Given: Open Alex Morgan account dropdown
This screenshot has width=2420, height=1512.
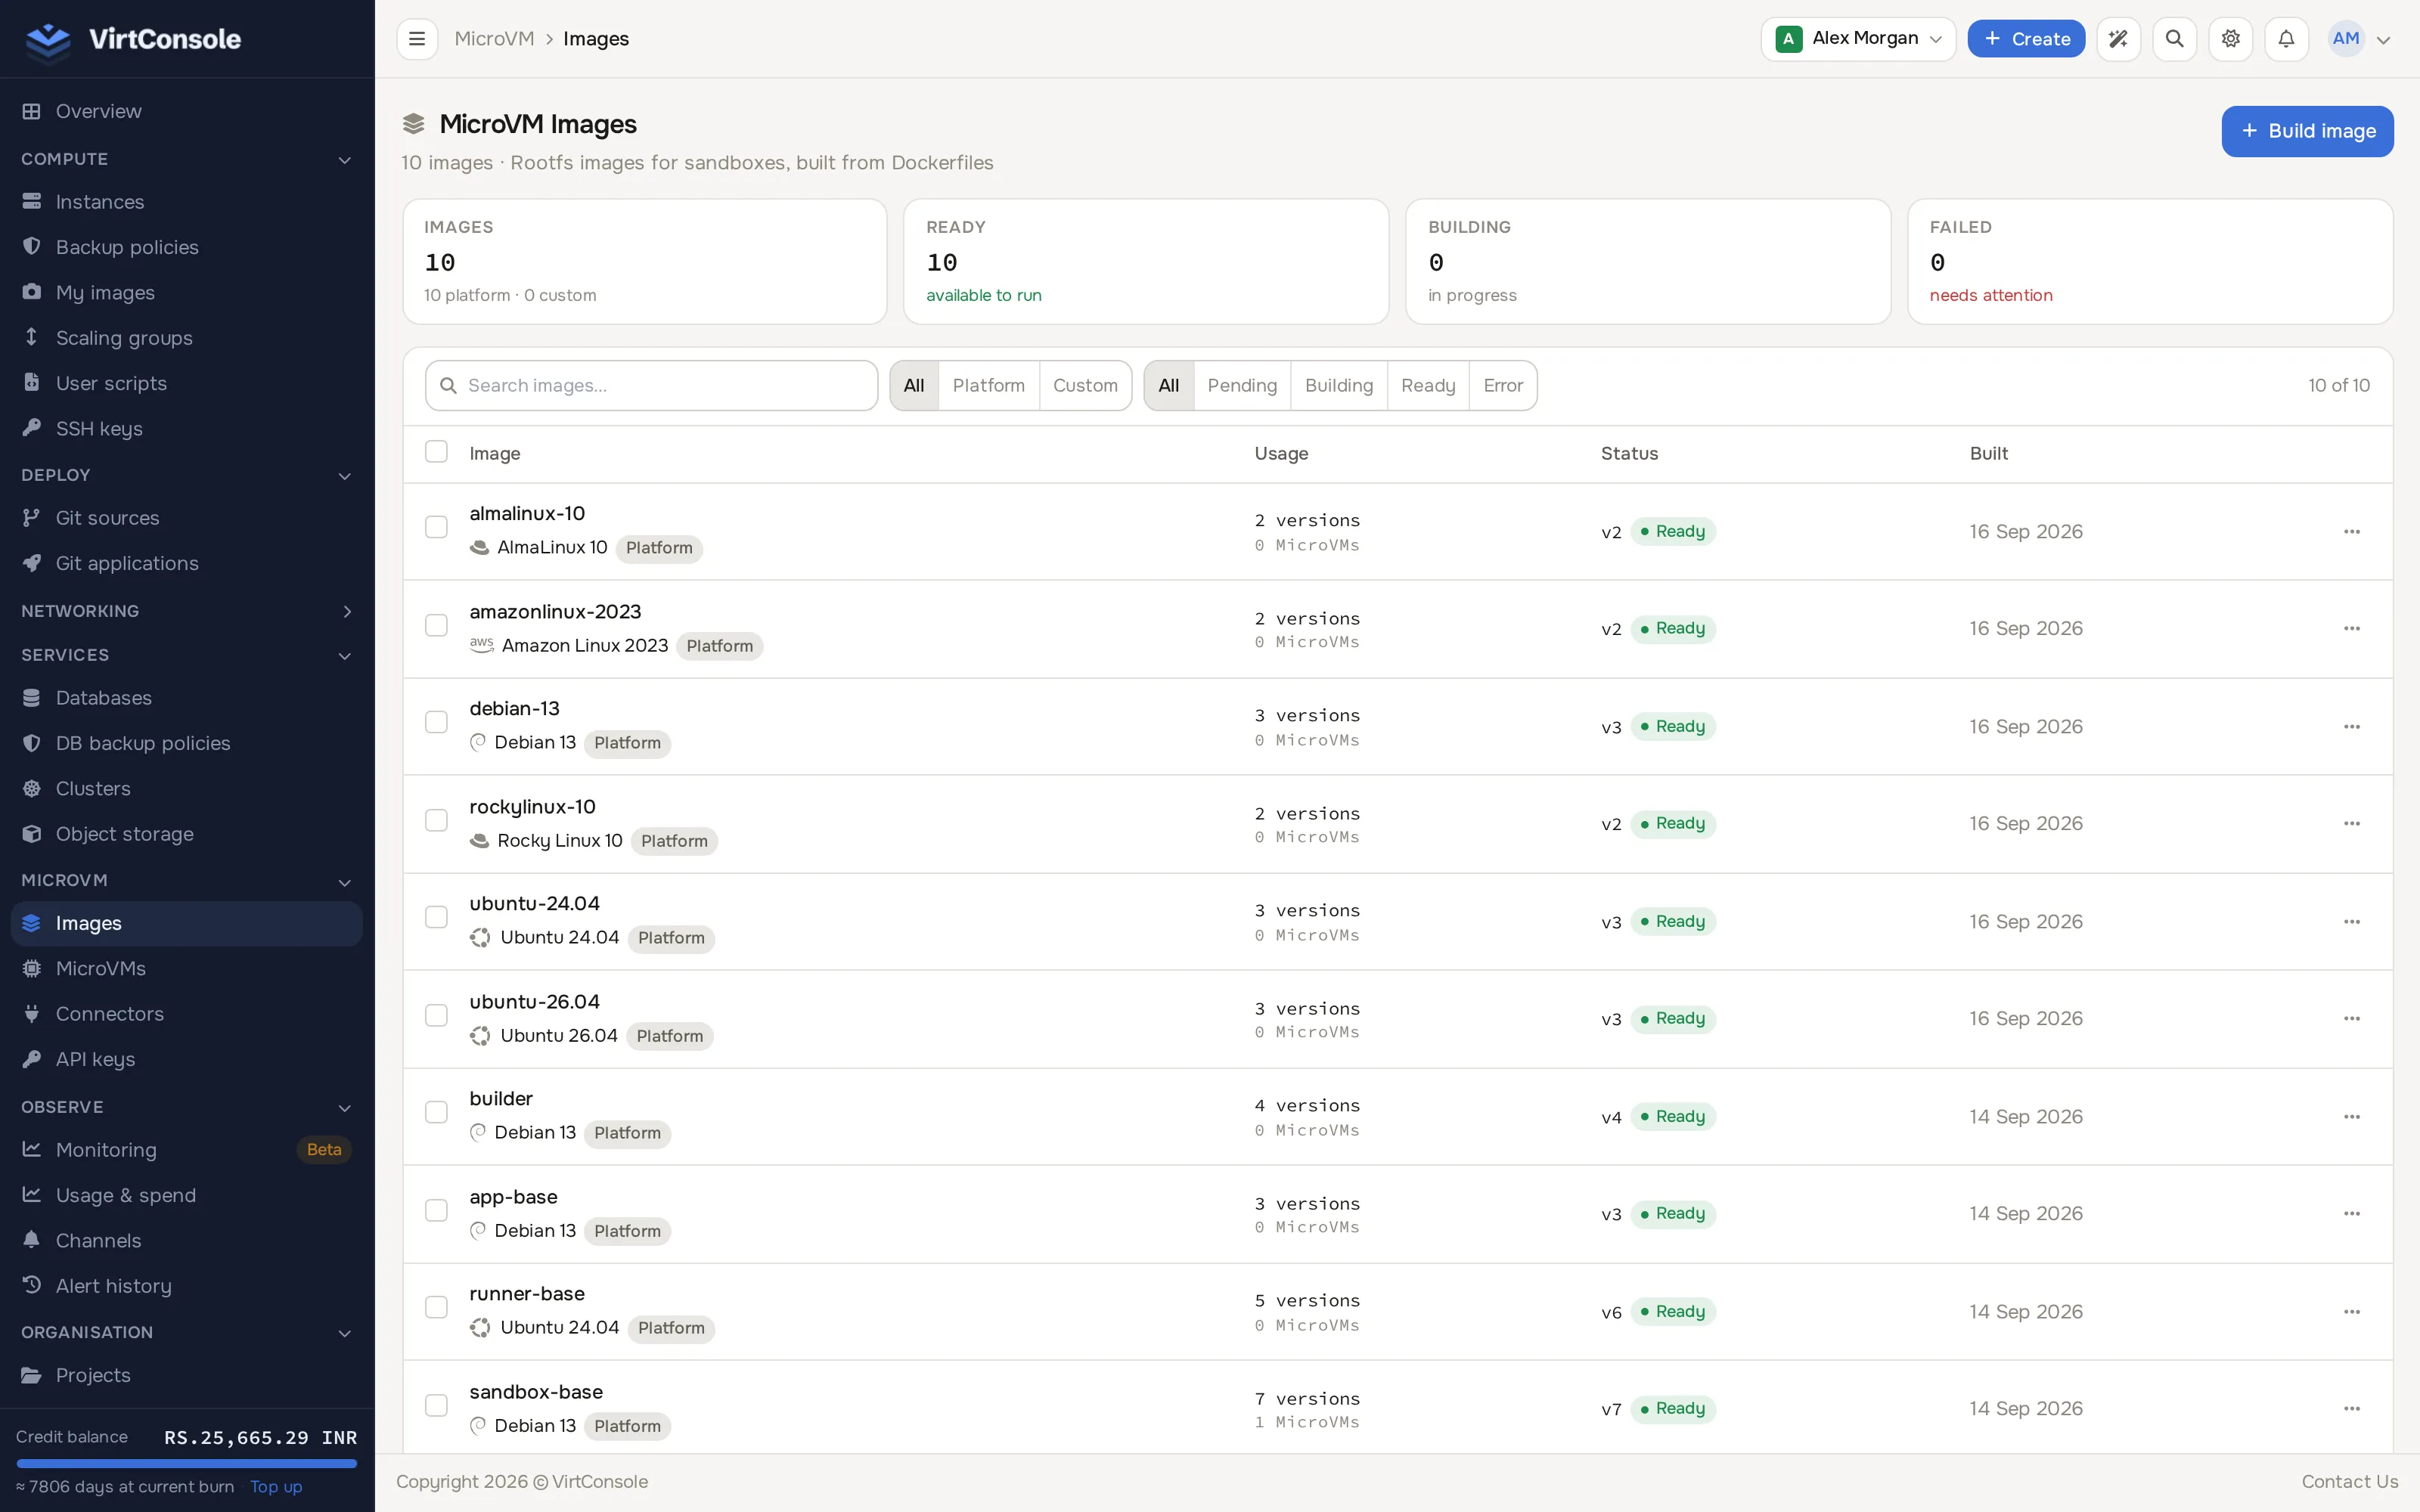Looking at the screenshot, I should pos(1858,39).
